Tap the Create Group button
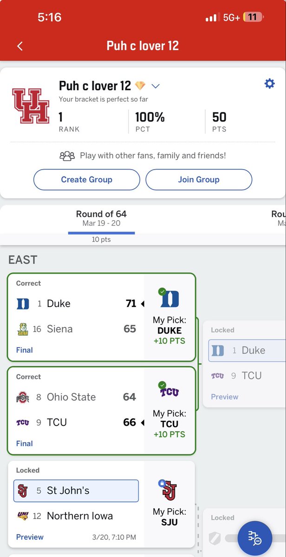Image resolution: width=286 pixels, height=557 pixels. (86, 179)
